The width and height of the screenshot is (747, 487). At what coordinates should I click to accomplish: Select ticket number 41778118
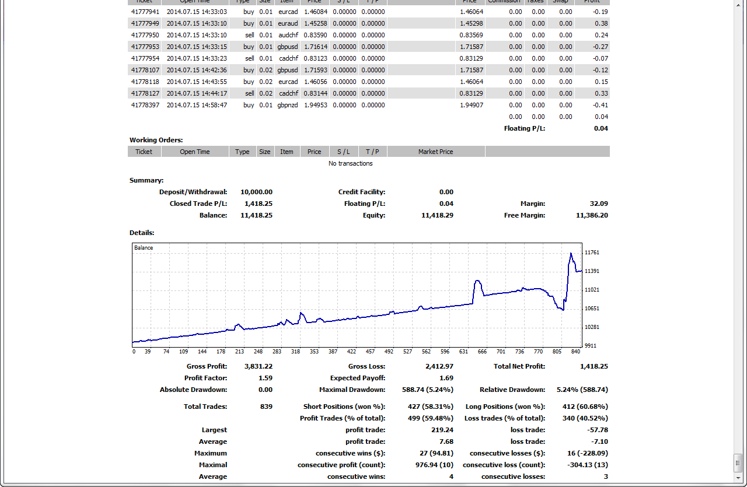145,82
